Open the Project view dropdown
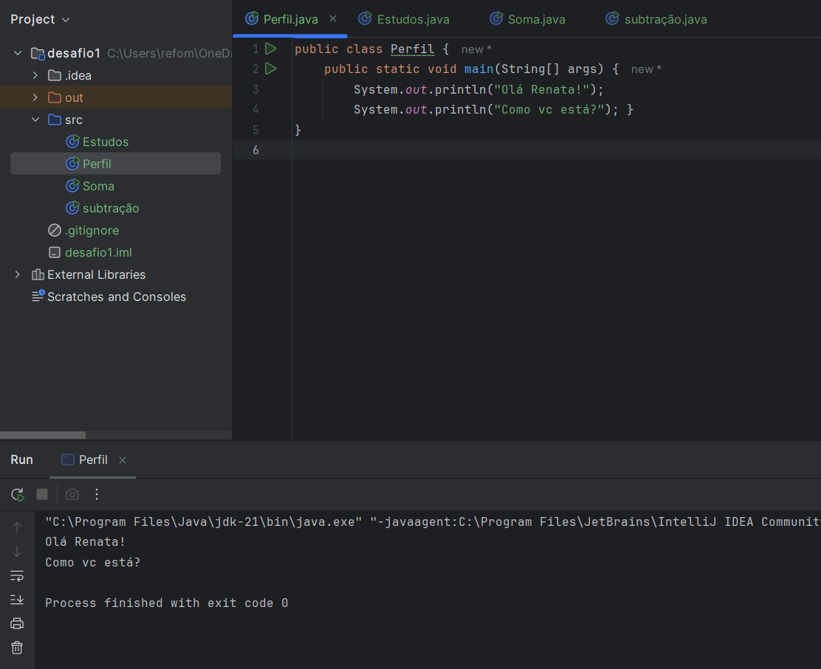 tap(41, 19)
